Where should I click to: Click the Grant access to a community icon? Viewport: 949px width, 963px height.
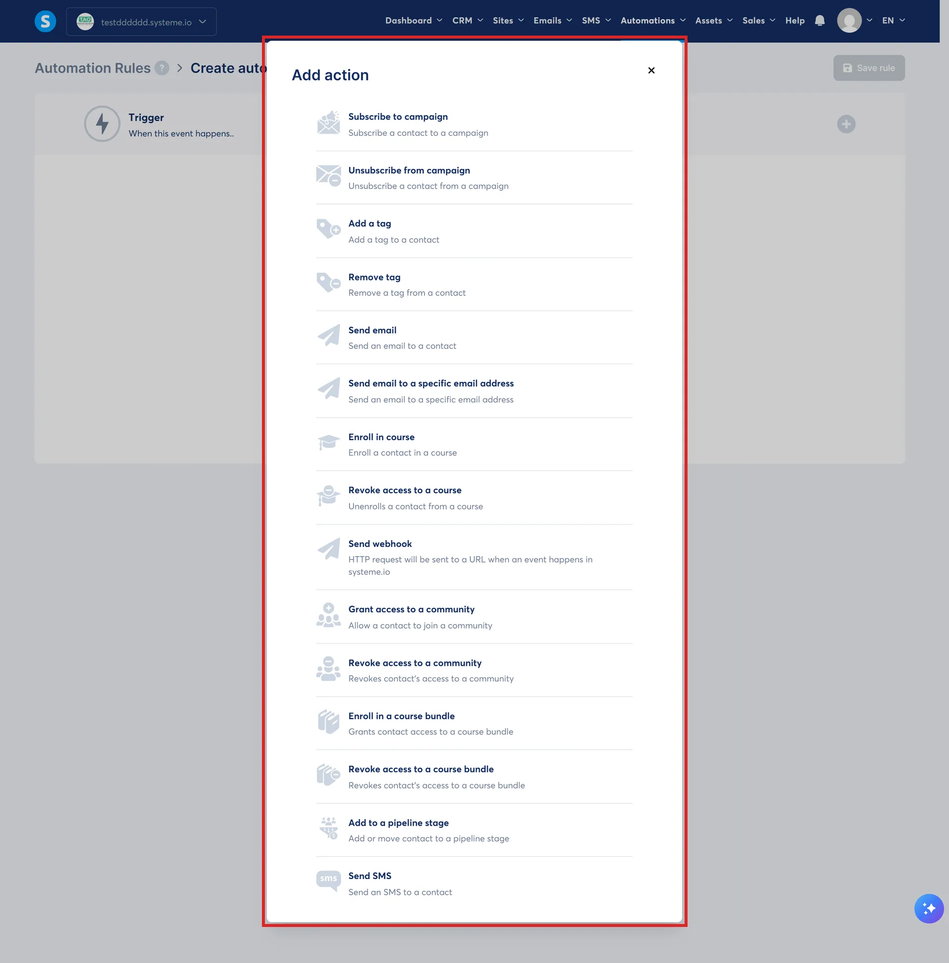pos(329,615)
